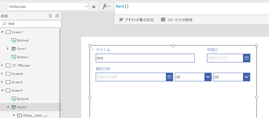Expand the Screen2 tree node

[2, 82]
